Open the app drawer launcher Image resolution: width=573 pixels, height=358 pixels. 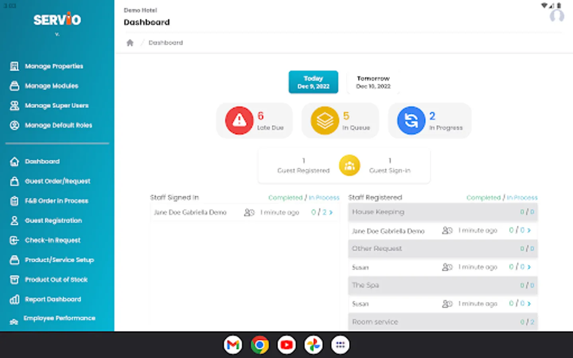click(x=340, y=345)
